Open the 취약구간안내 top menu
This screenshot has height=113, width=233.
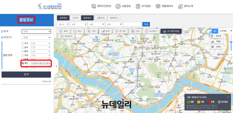coord(101,6)
